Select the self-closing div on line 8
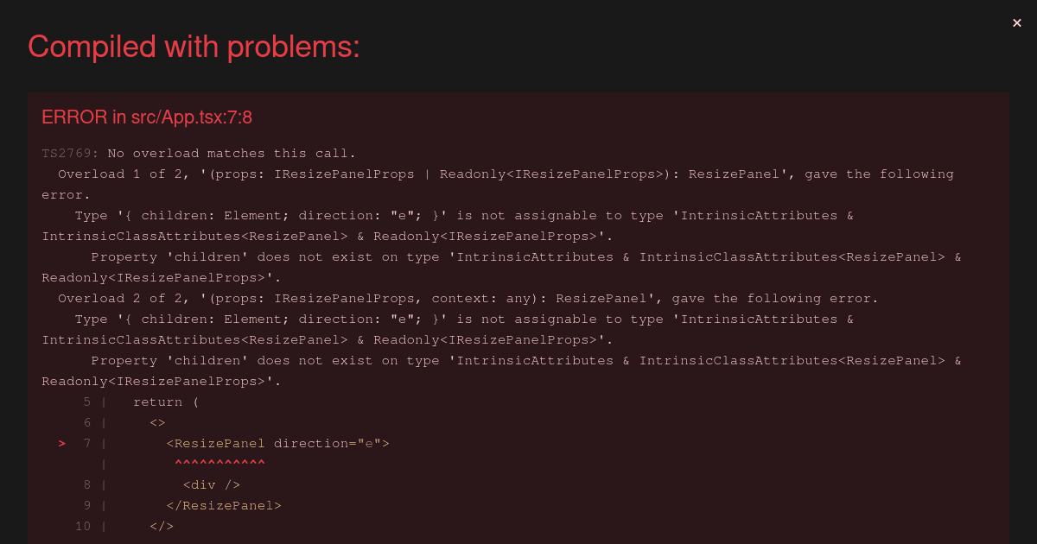The image size is (1037, 544). [210, 484]
